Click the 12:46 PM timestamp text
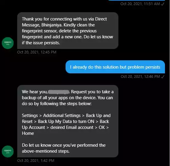Screen dimensions: 170x166 (x=140, y=77)
